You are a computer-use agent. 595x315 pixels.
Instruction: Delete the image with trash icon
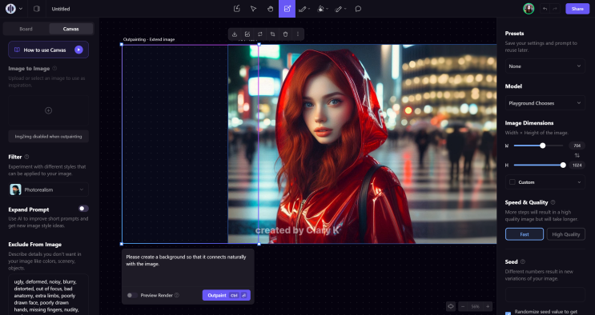(285, 34)
